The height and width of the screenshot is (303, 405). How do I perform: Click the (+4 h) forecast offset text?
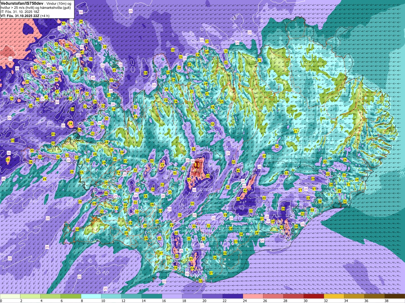coord(45,16)
